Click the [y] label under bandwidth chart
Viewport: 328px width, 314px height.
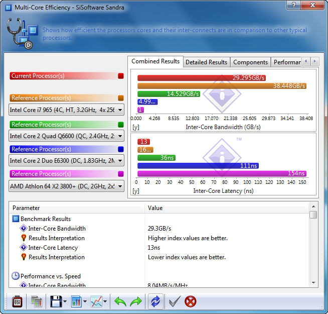136,127
